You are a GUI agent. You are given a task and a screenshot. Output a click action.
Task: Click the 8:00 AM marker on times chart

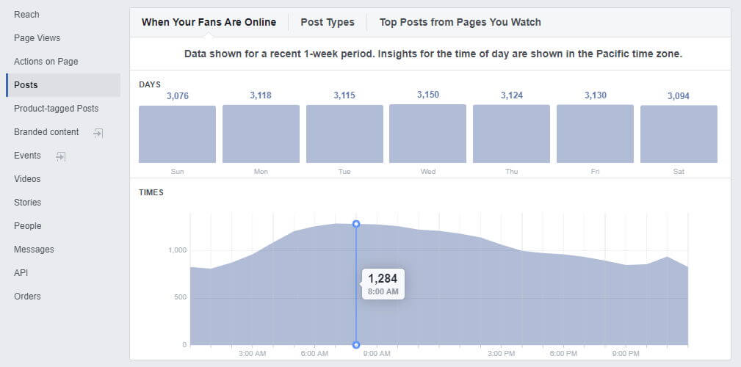point(356,224)
